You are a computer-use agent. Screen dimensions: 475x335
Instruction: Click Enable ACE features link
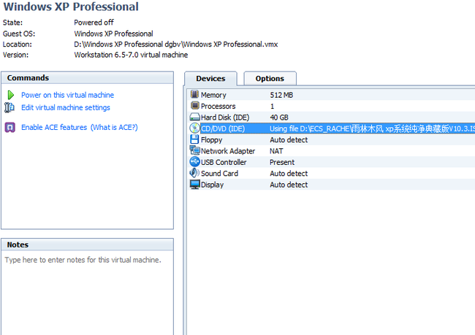point(54,128)
